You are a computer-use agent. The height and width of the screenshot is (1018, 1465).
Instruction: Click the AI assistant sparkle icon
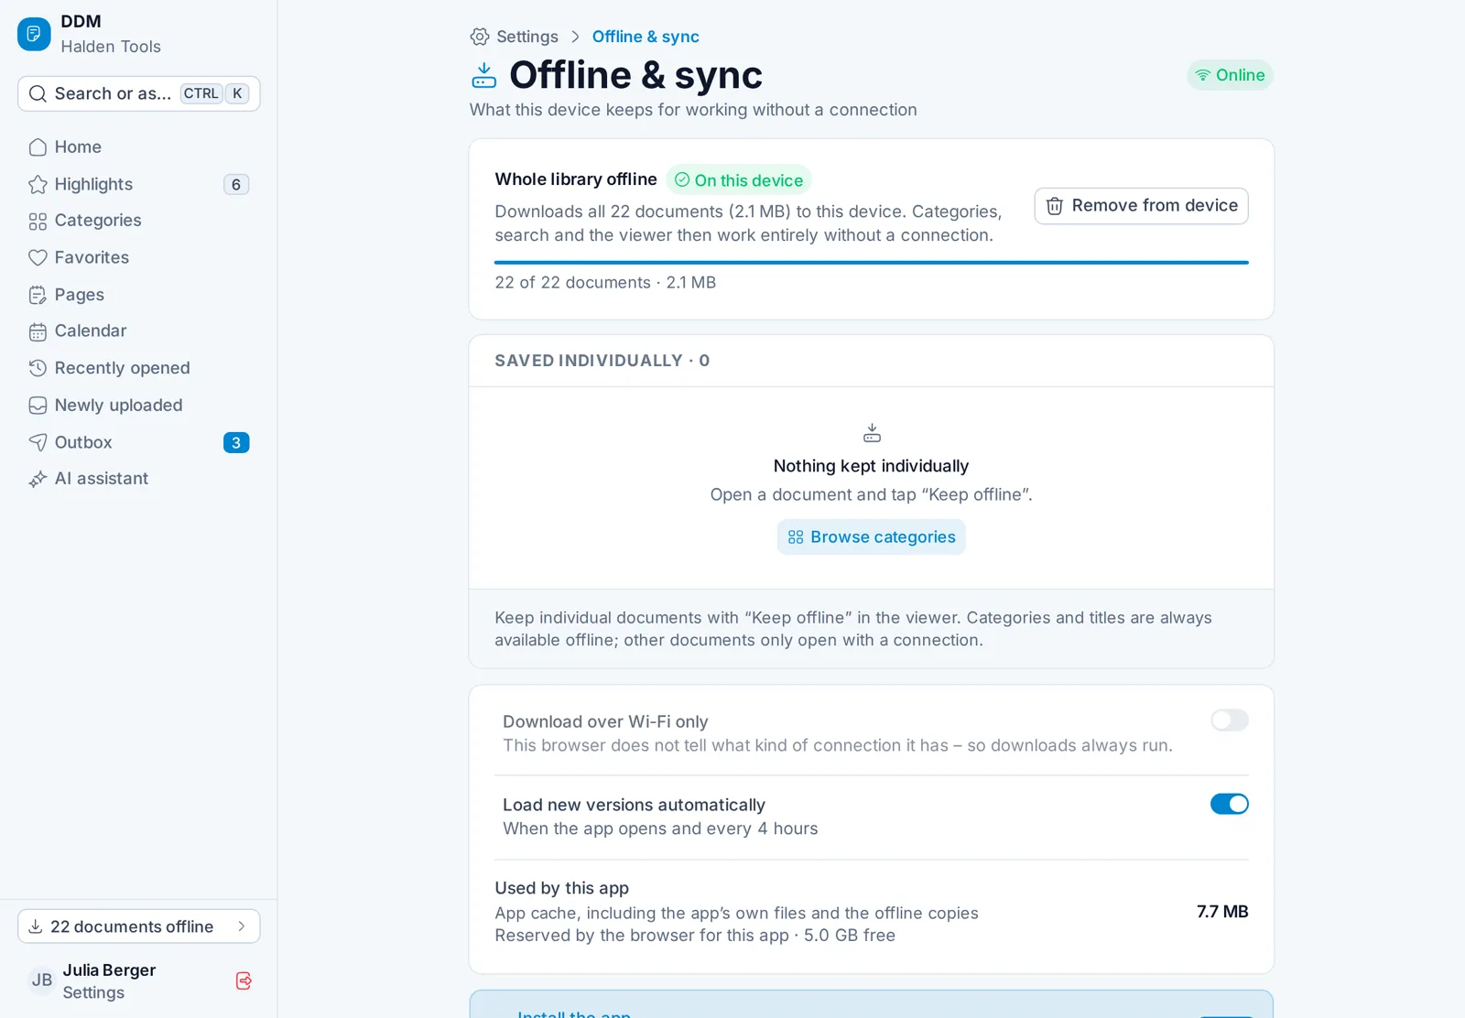(38, 479)
